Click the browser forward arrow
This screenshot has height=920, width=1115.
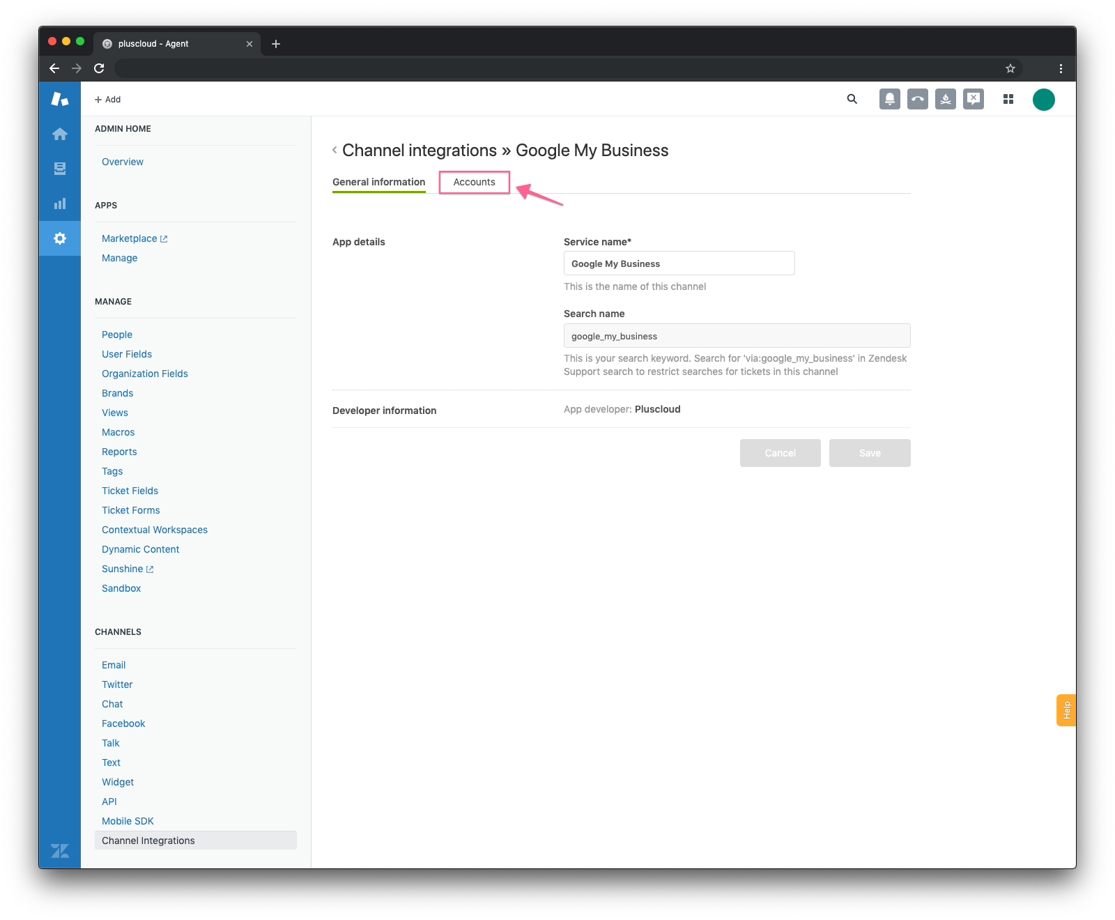point(77,68)
